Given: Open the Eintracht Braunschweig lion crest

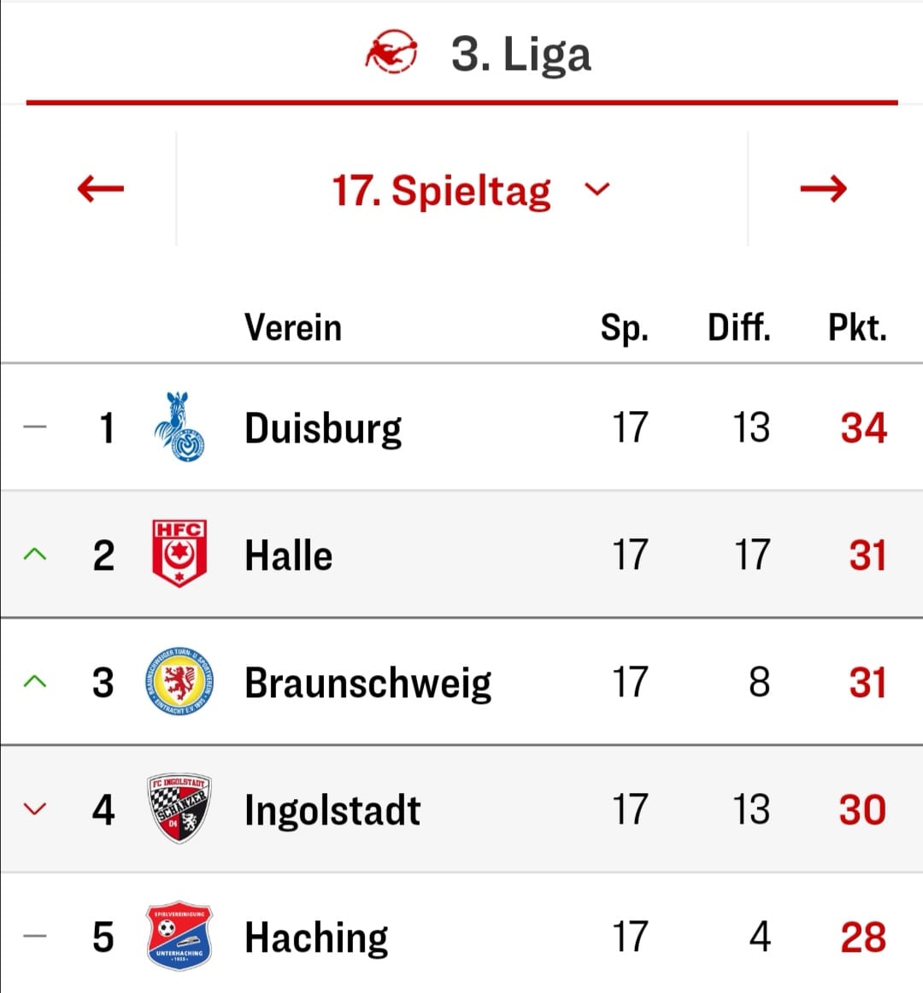Looking at the screenshot, I should pos(179,681).
